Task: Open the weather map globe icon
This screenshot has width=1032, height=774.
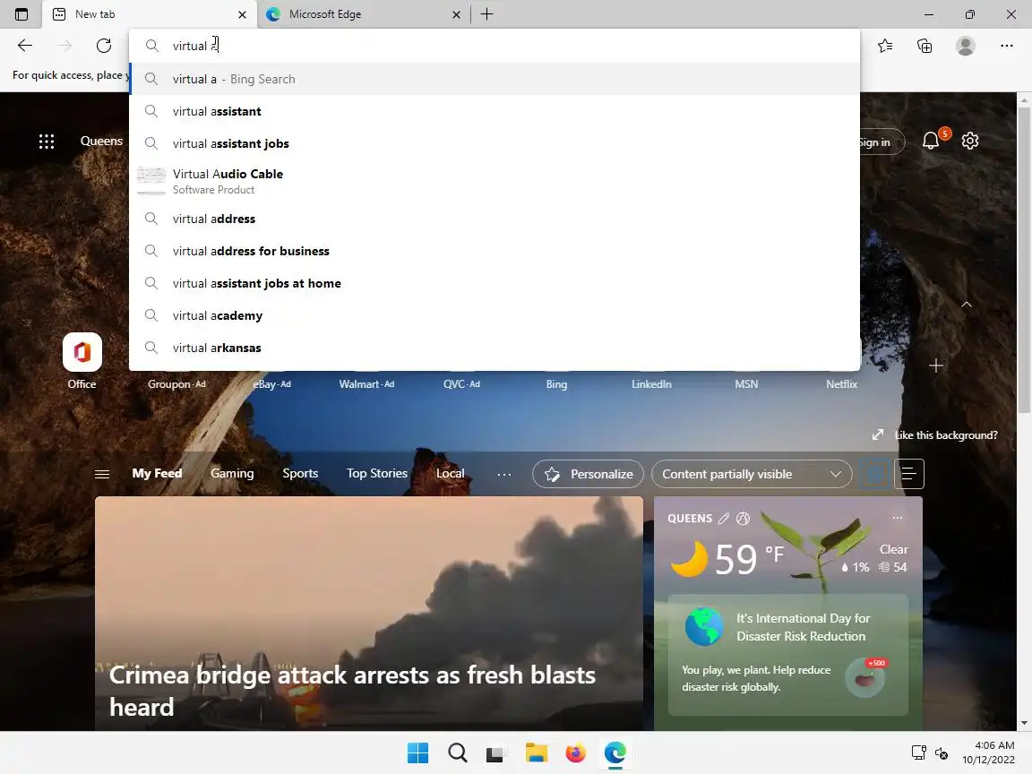Action: pyautogui.click(x=743, y=519)
